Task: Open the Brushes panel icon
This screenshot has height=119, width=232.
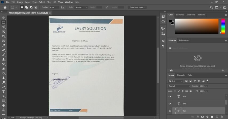Action: point(163,34)
